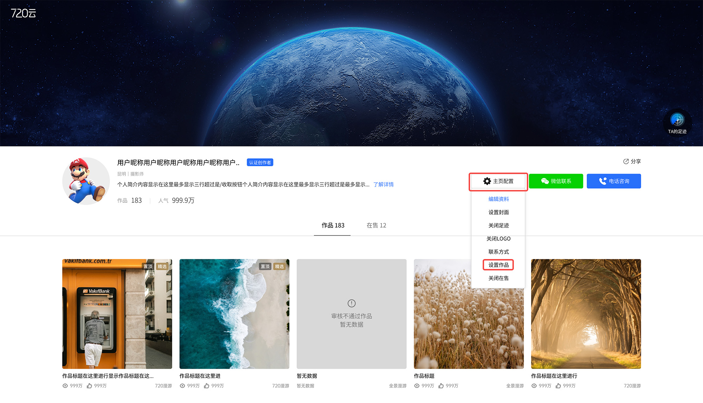
Task: Click the 720云 logo
Action: point(23,13)
